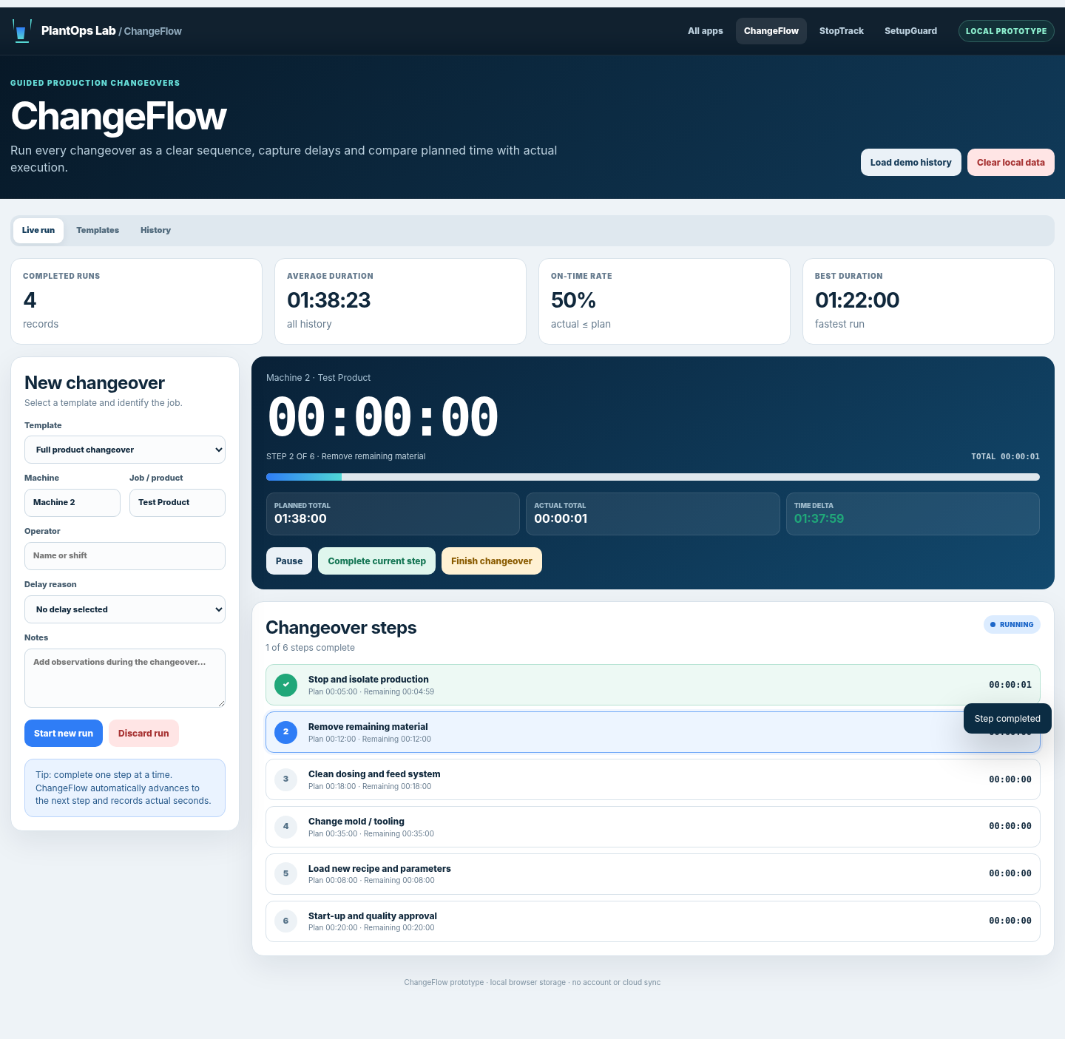
Task: Click the step 5 number badge
Action: [285, 874]
